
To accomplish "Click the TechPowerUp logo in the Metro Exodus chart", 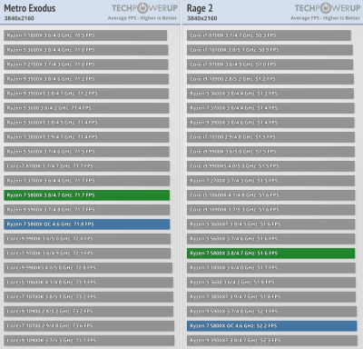I will [144, 8].
